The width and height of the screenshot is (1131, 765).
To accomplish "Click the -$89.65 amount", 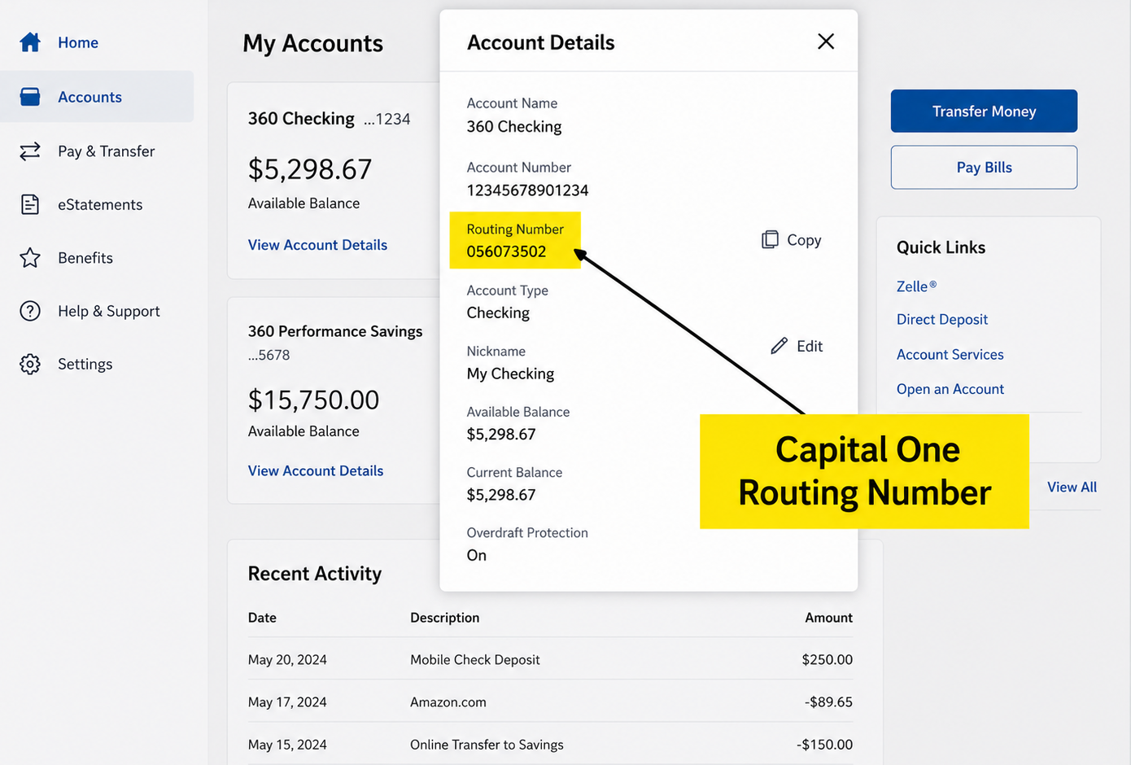I will [828, 702].
